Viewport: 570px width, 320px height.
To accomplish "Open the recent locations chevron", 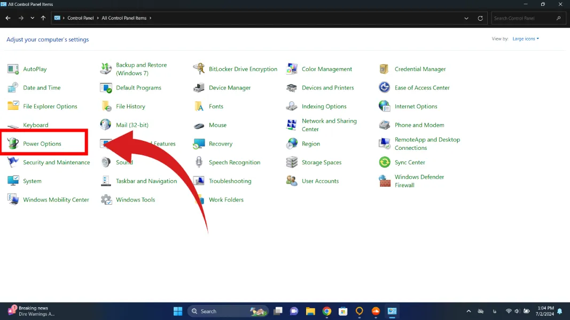I will [33, 18].
